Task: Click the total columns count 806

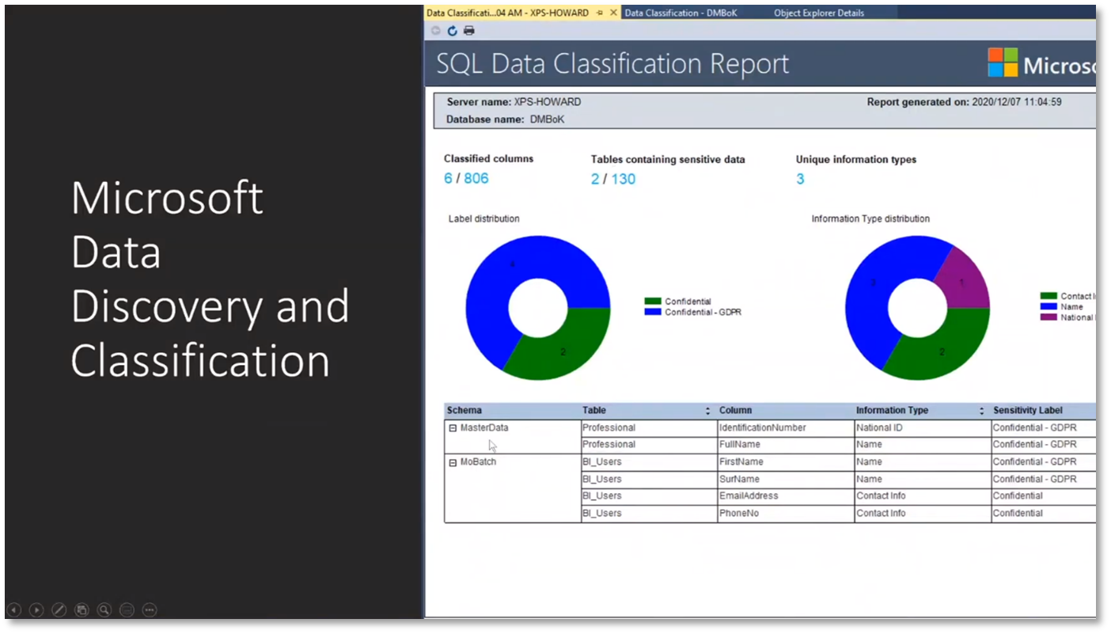Action: pos(476,178)
